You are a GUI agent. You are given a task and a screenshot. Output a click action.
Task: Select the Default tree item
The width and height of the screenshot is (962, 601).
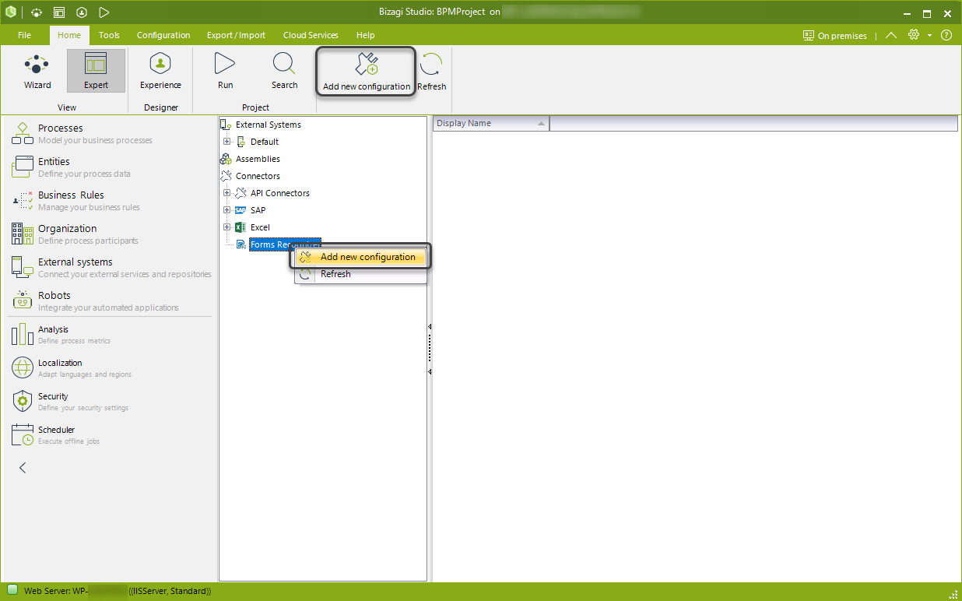pos(265,142)
